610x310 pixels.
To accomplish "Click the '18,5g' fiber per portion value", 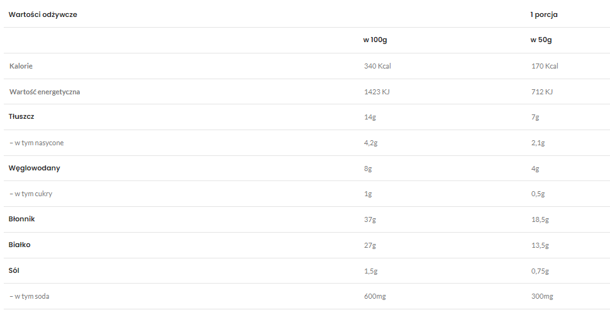I will (x=540, y=219).
